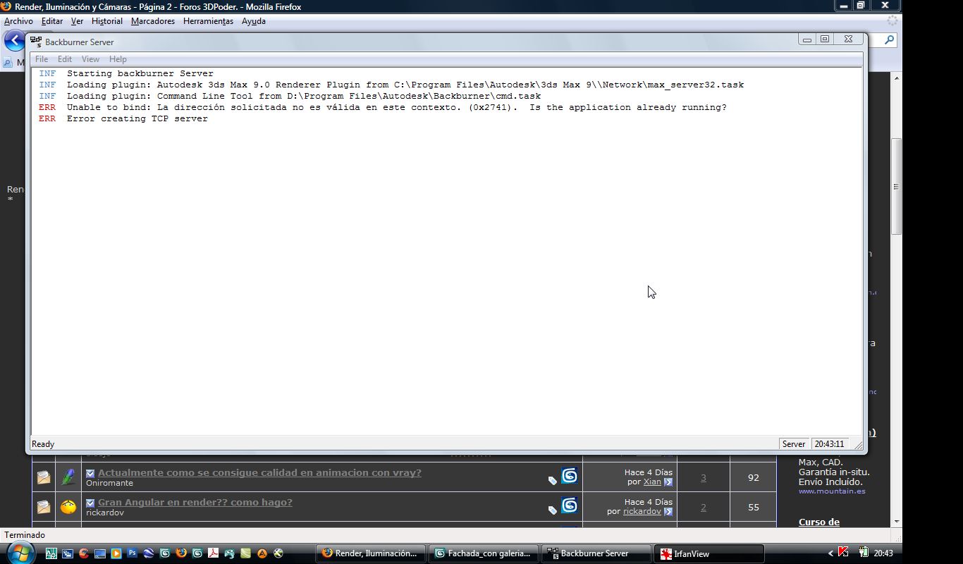This screenshot has height=564, width=963.
Task: Click tag icon in the calidad animacion row
Action: click(x=553, y=481)
